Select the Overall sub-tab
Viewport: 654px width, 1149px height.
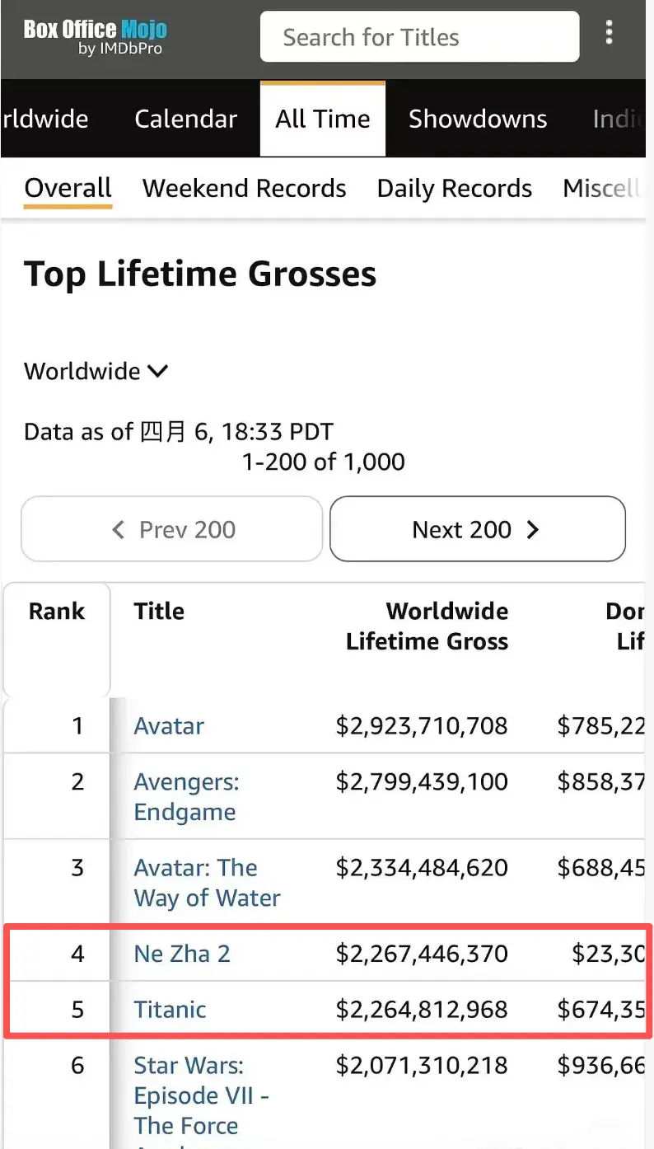click(x=68, y=188)
